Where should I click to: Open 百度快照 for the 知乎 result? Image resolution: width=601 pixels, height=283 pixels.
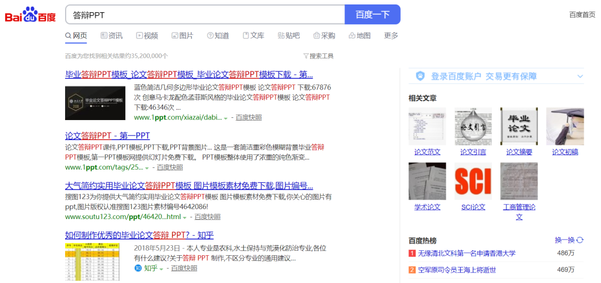tap(184, 268)
